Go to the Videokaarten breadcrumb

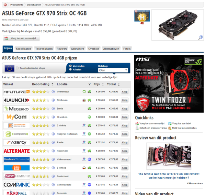click(34, 5)
